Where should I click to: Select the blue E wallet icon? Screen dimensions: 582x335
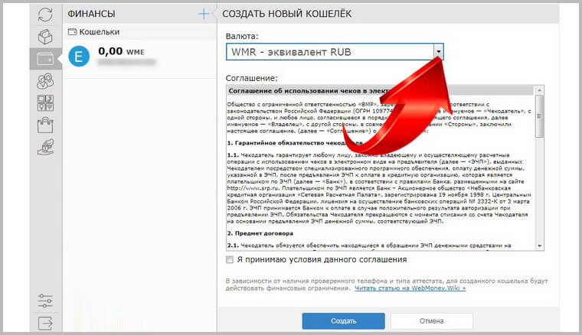pyautogui.click(x=79, y=57)
